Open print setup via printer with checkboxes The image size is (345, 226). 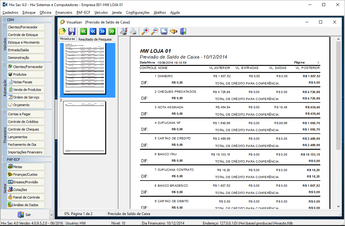[124, 31]
